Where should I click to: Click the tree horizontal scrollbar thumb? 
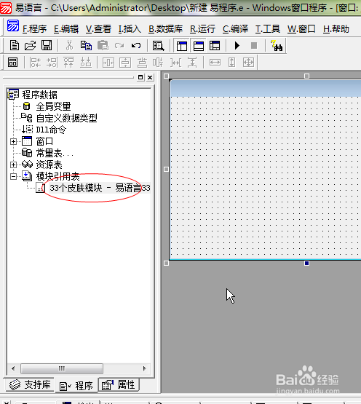pyautogui.click(x=62, y=368)
